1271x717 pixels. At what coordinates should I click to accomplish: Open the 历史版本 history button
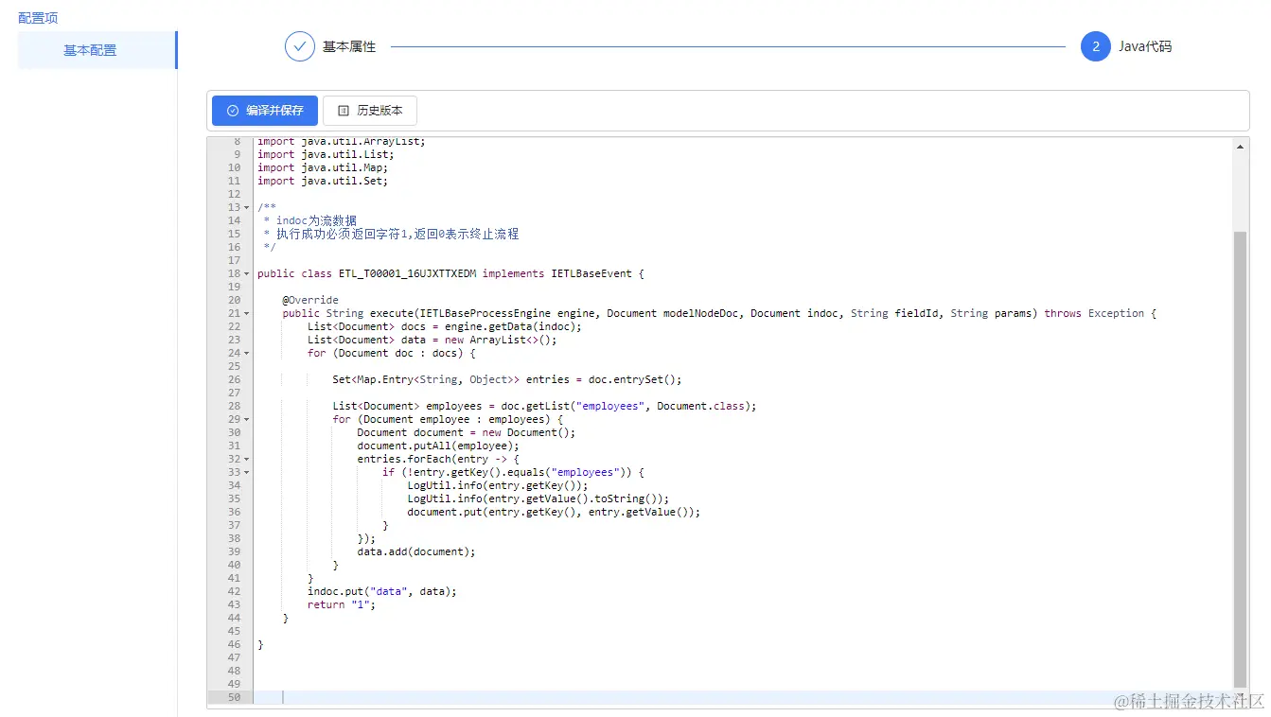370,111
